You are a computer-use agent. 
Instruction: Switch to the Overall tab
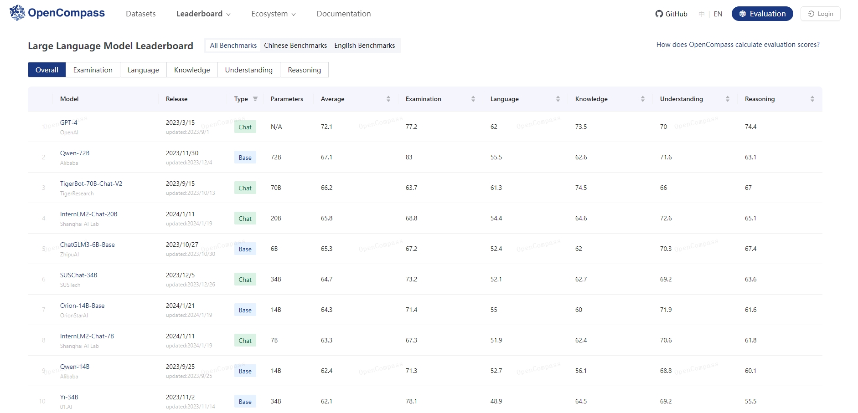(x=47, y=70)
